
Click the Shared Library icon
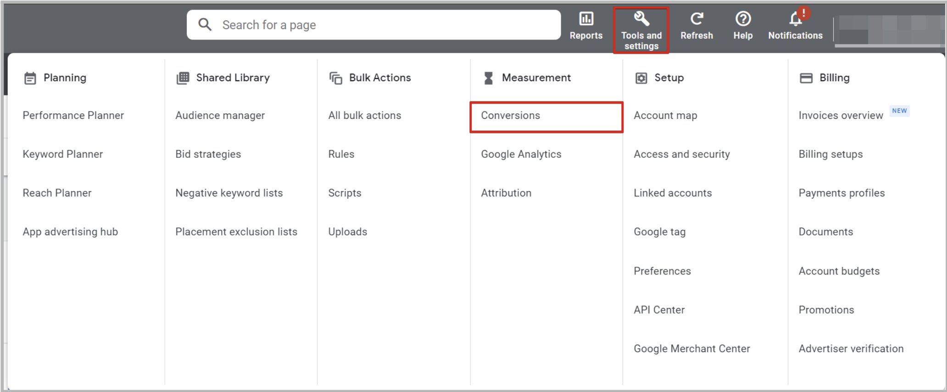pos(183,78)
